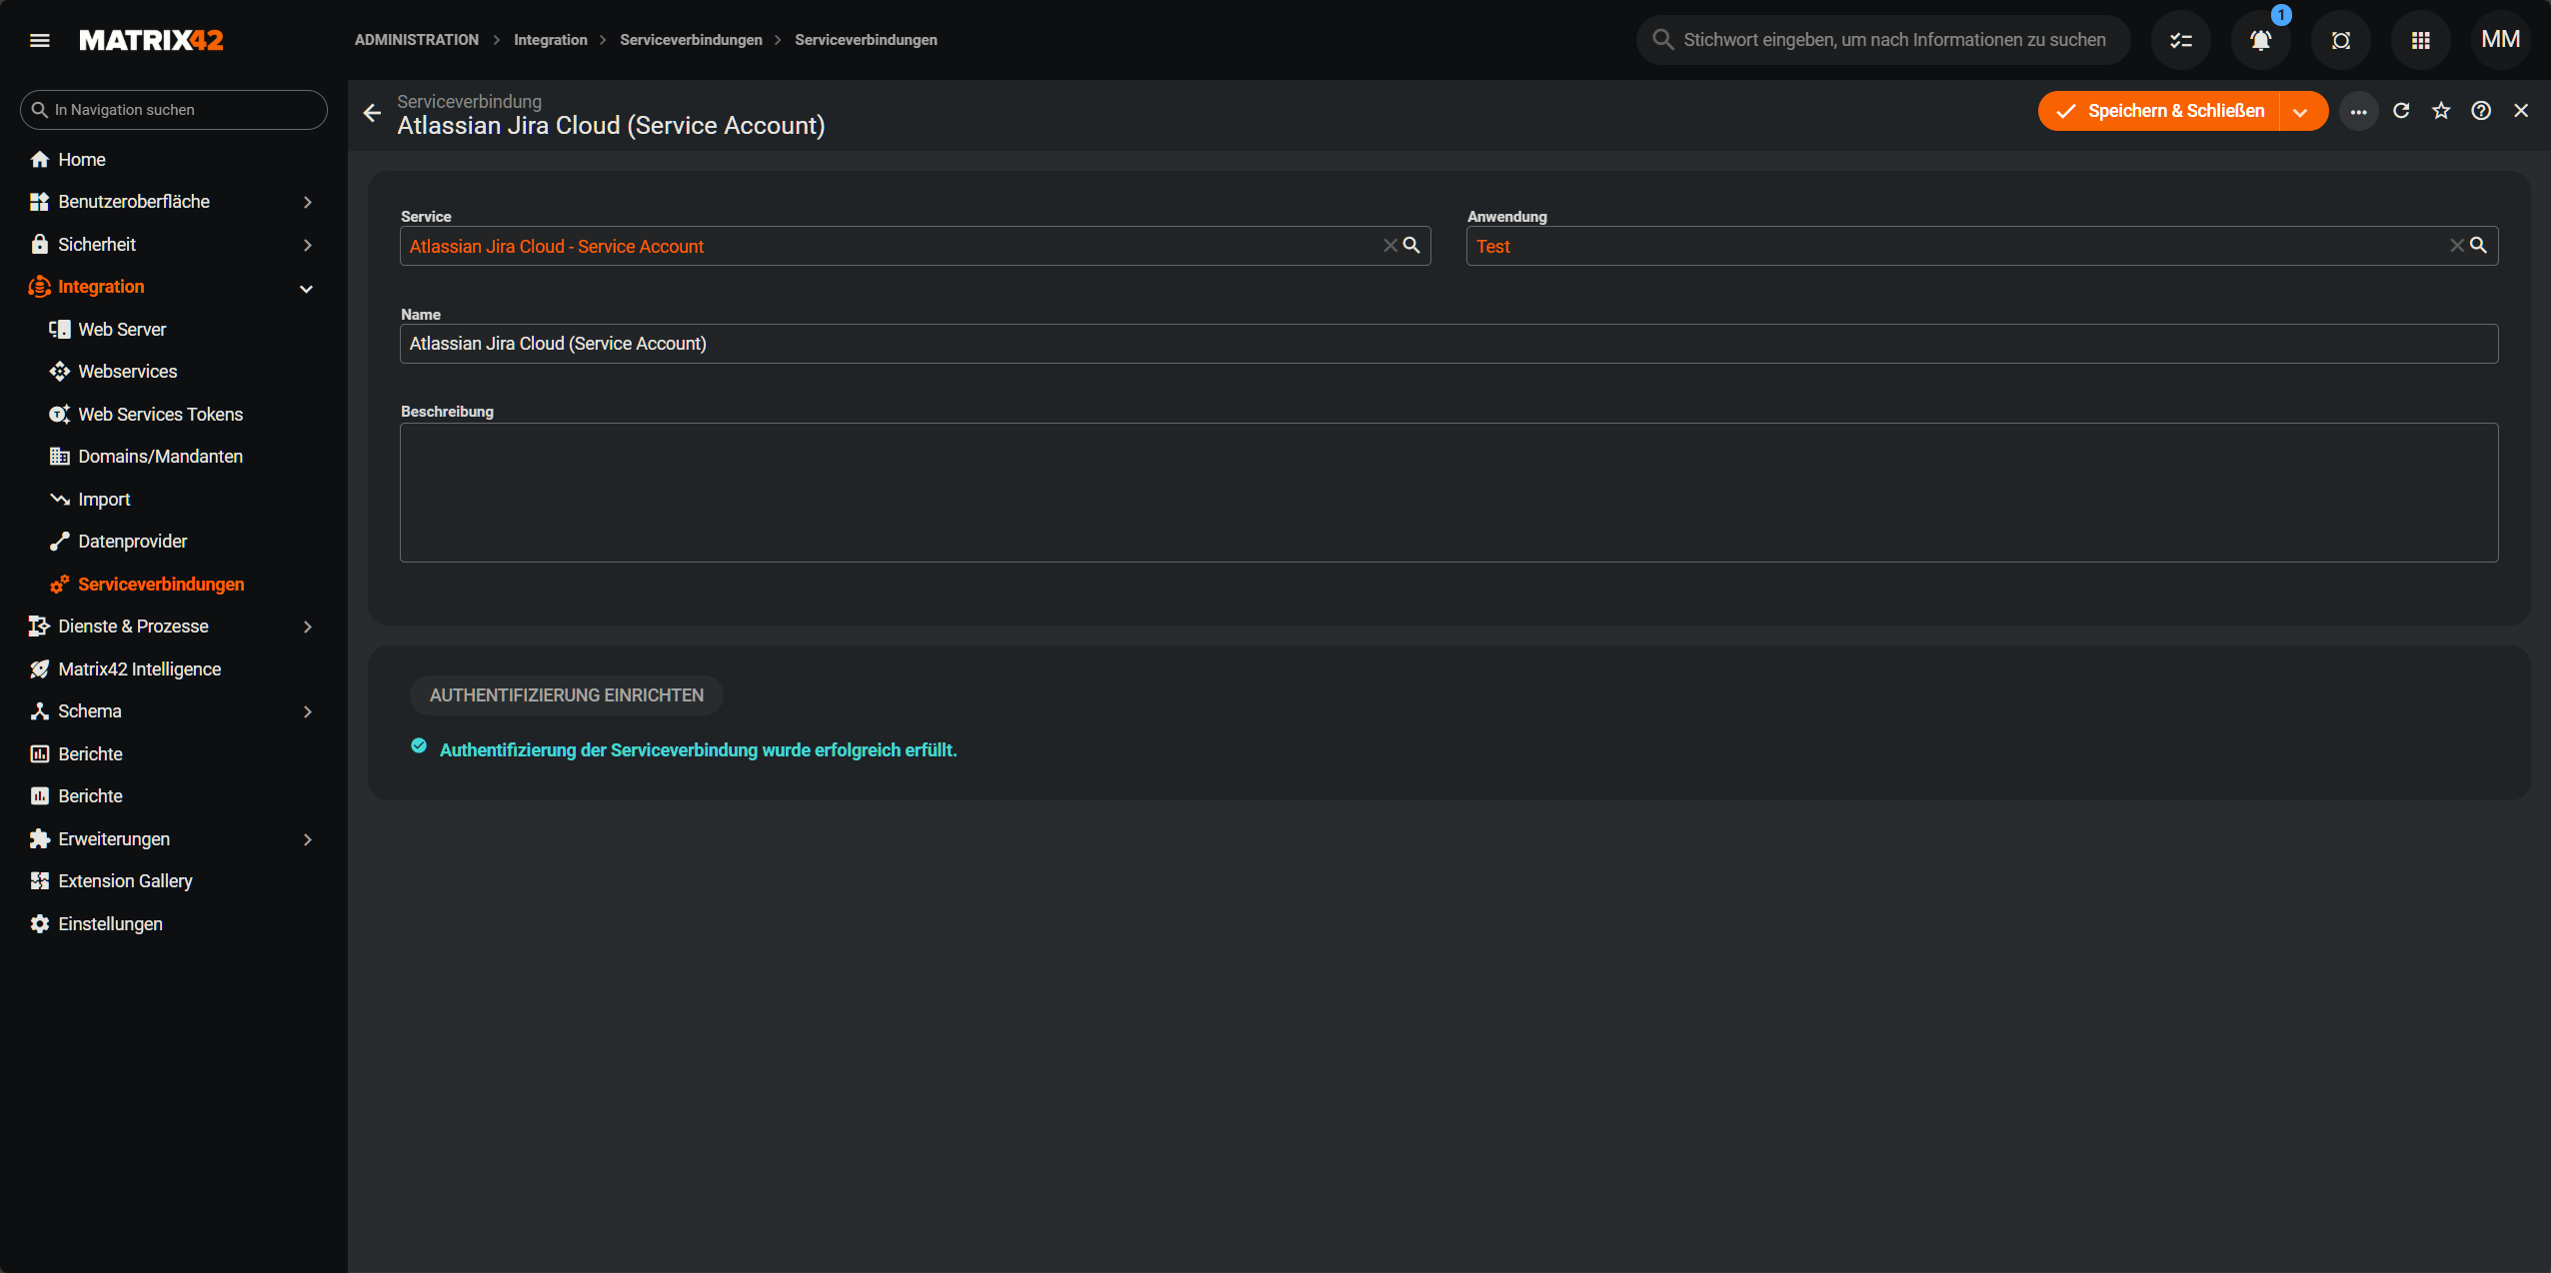
Task: Toggle the hamburger navigation menu
Action: [x=40, y=40]
